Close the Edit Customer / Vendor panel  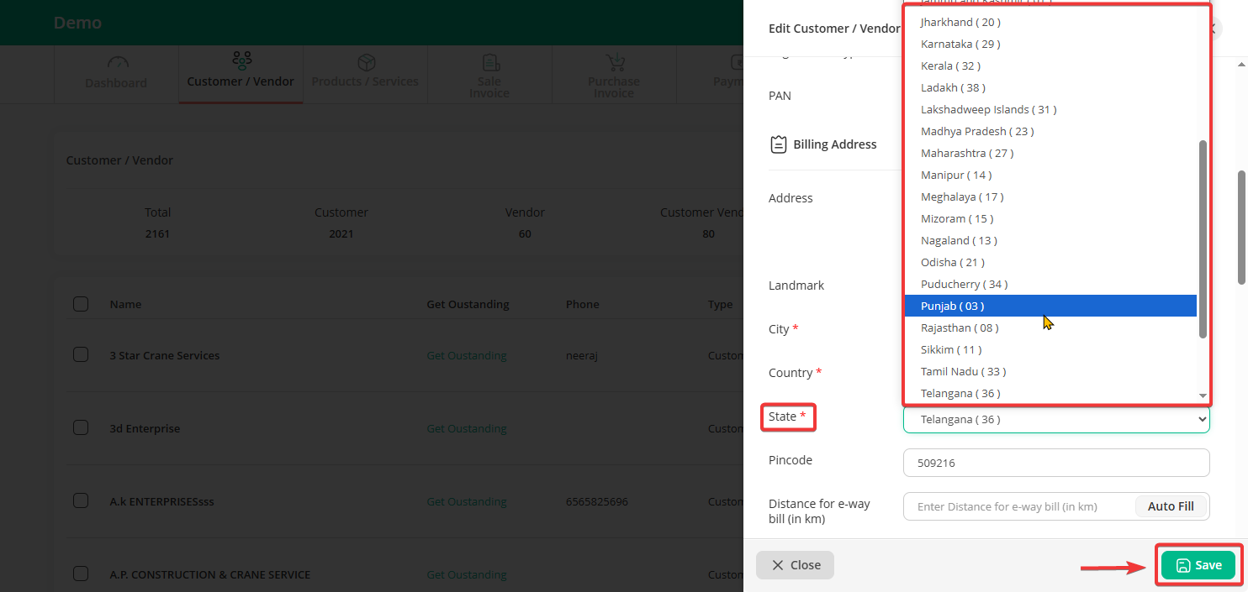tap(795, 565)
